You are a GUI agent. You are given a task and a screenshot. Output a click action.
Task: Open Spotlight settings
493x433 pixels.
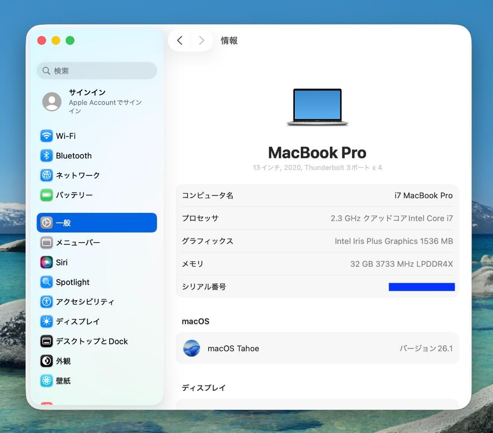72,282
